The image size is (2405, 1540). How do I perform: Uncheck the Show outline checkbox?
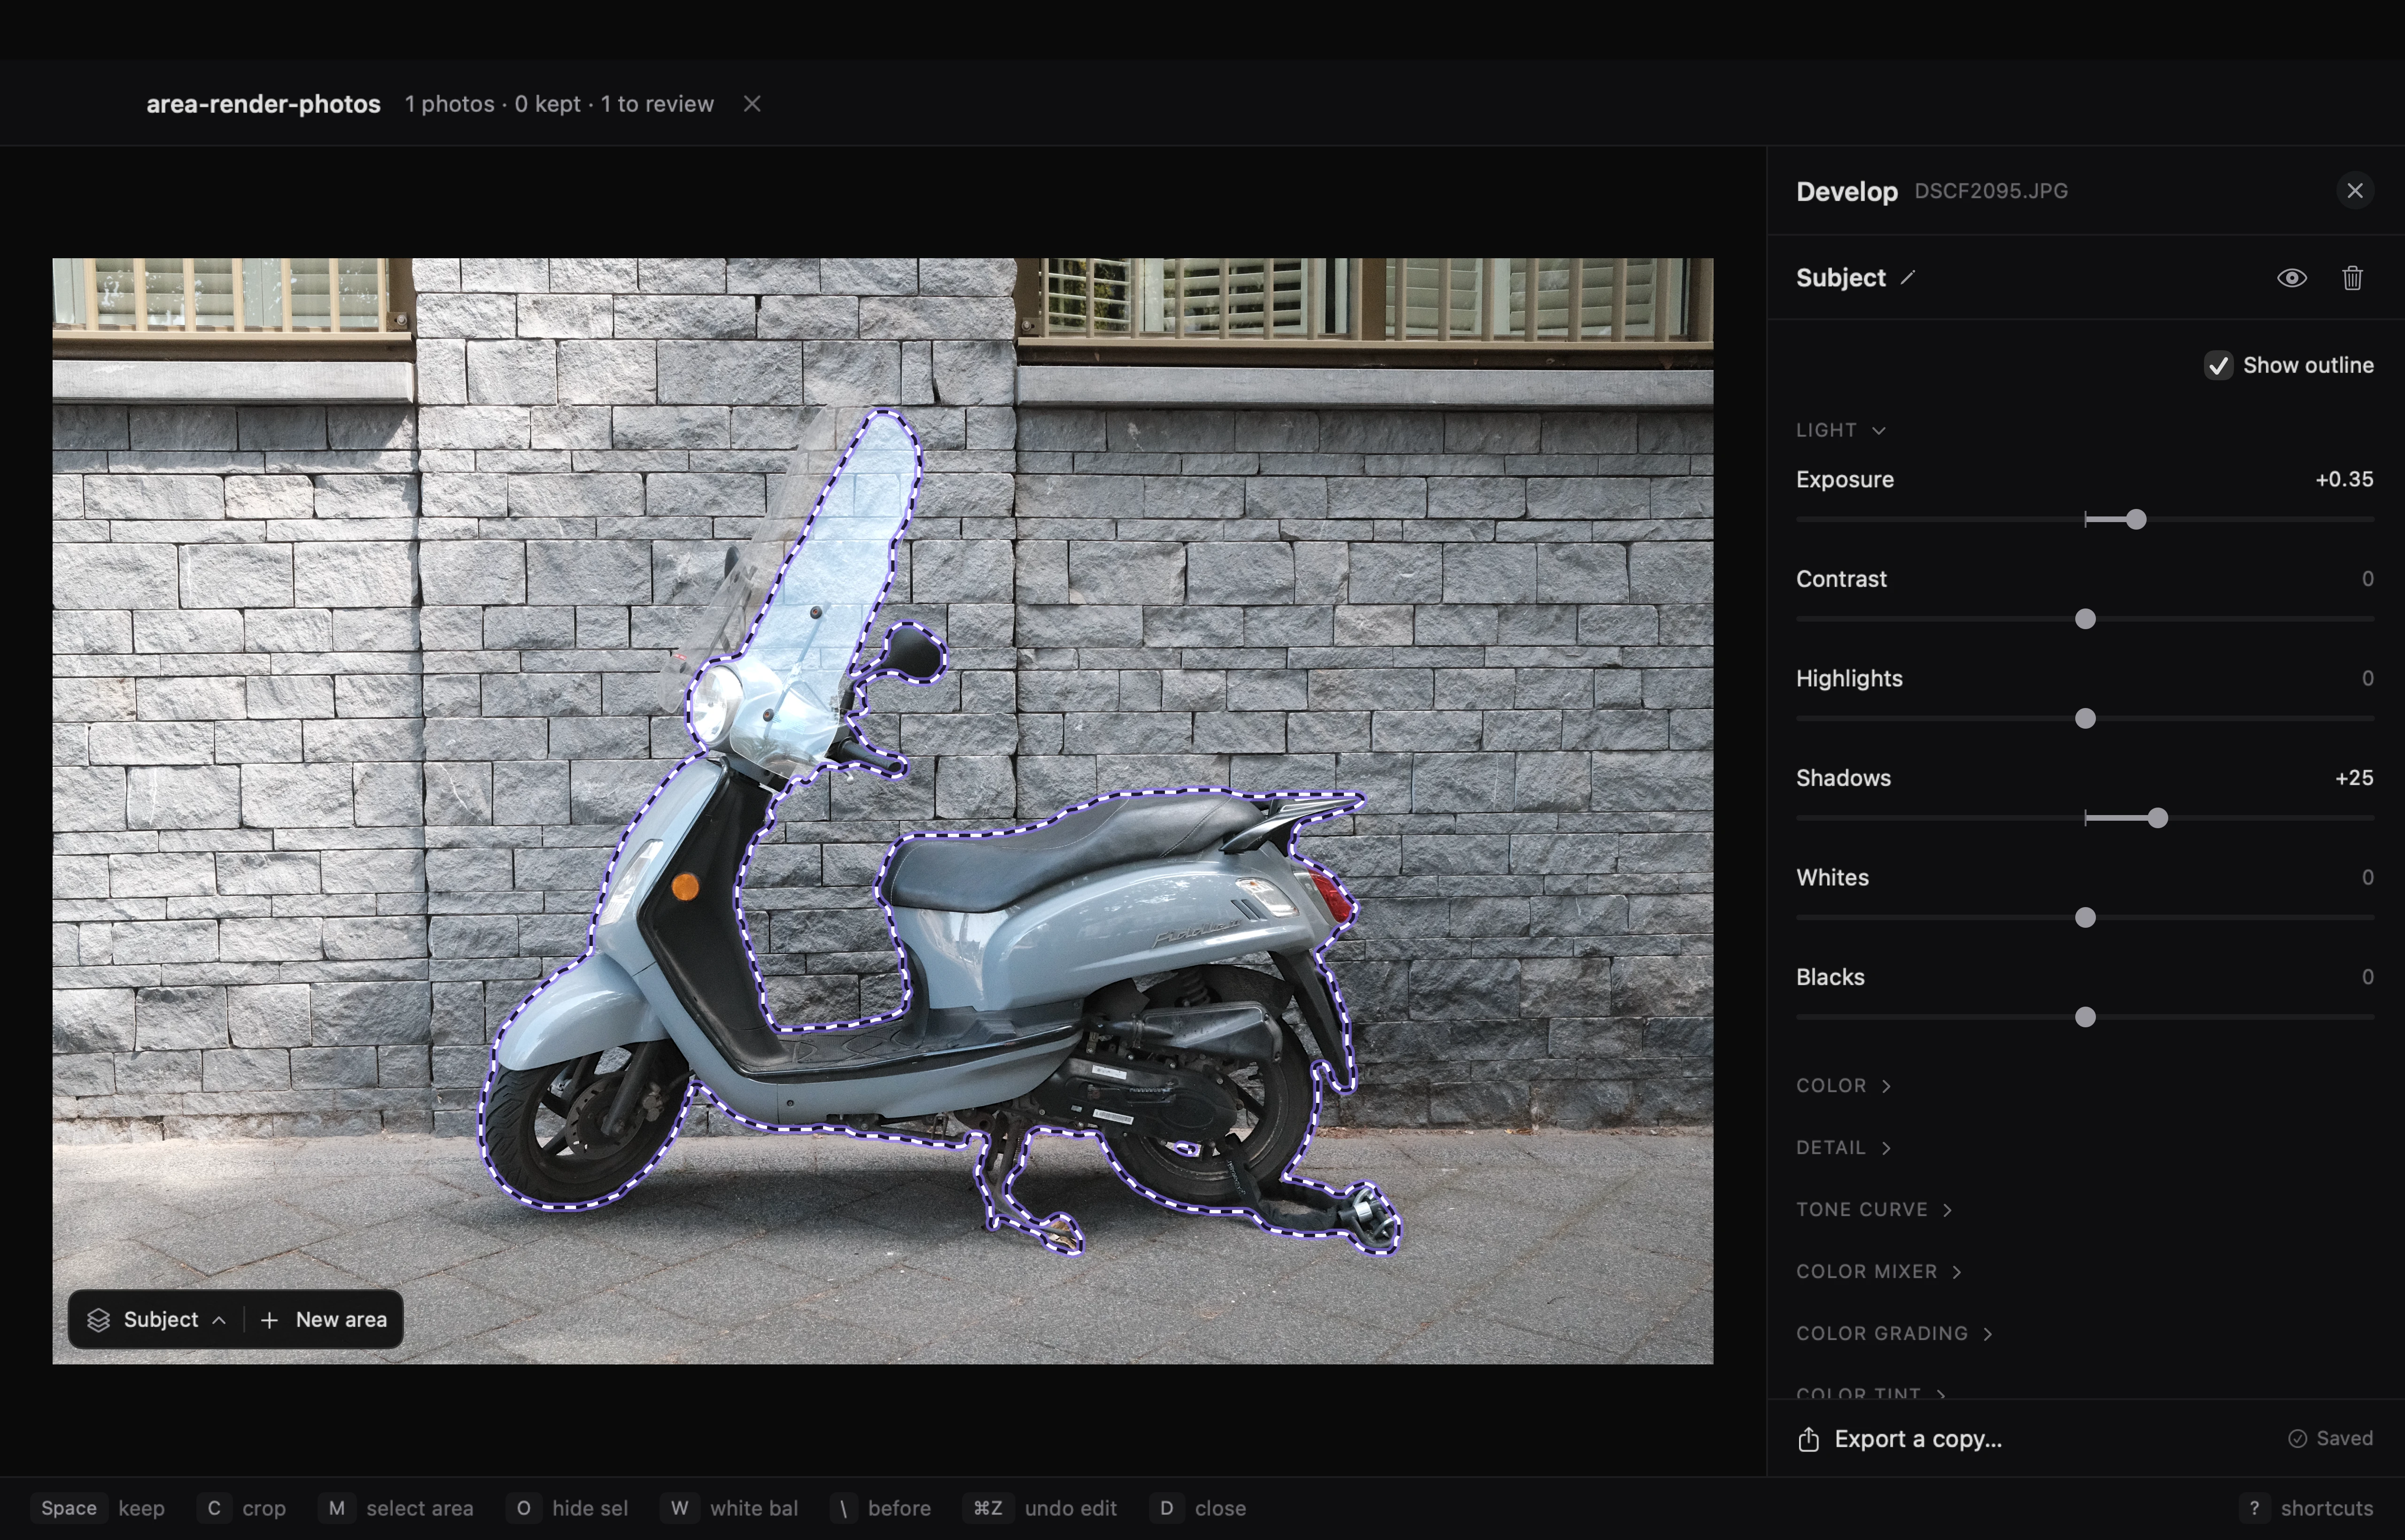[2219, 366]
